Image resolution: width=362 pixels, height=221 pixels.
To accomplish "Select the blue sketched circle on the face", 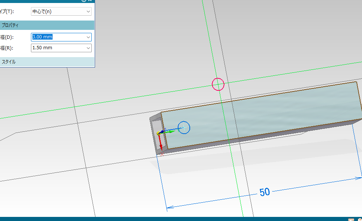I will (x=189, y=127).
